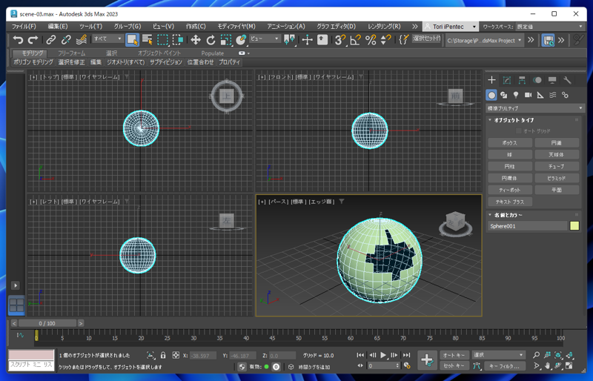The image size is (593, 381).
Task: Play the animation
Action: click(x=383, y=355)
